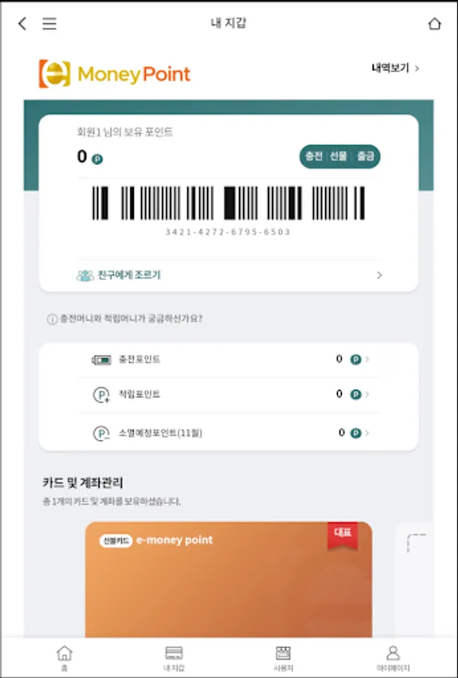Open the 친구에게 조르기 row chevron
This screenshot has width=458, height=678.
pos(380,275)
